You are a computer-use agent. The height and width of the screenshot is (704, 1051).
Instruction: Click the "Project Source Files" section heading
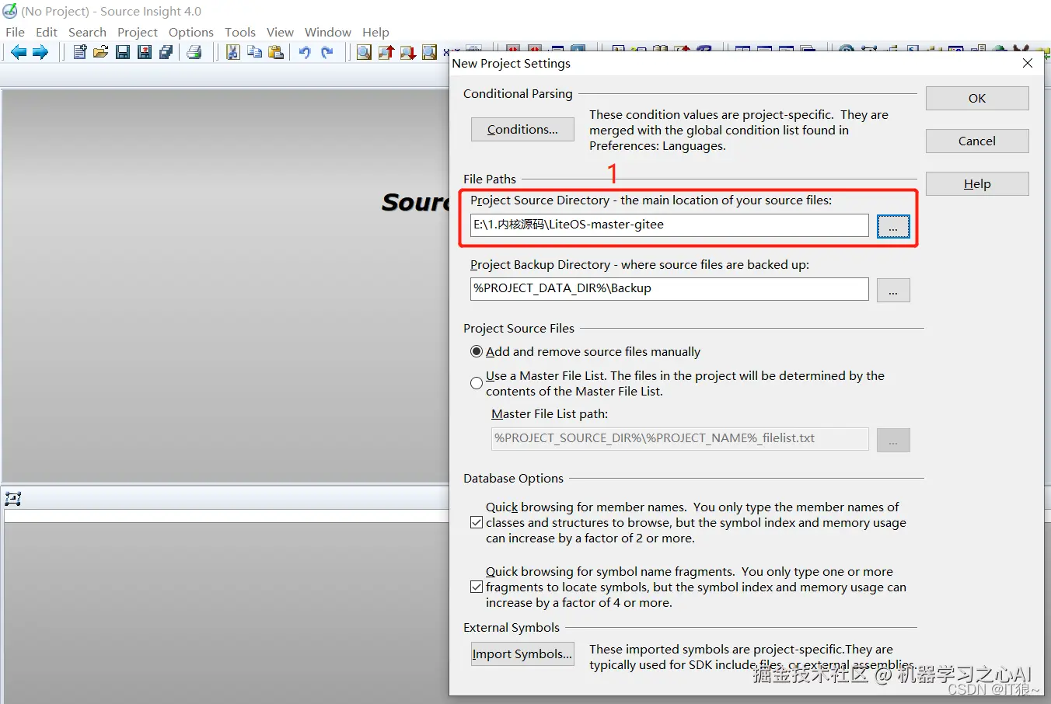click(x=519, y=328)
